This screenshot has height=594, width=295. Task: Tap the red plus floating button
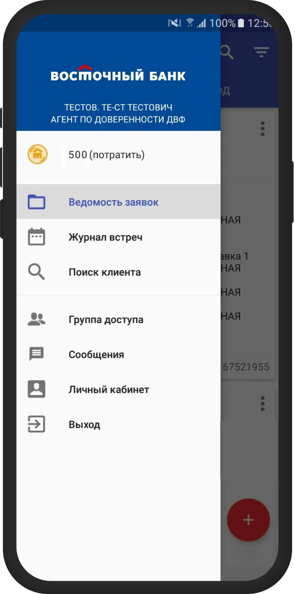(248, 520)
